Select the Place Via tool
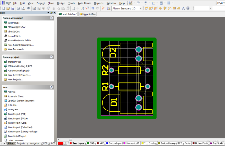The width and height of the screenshot is (225, 146). [165, 8]
